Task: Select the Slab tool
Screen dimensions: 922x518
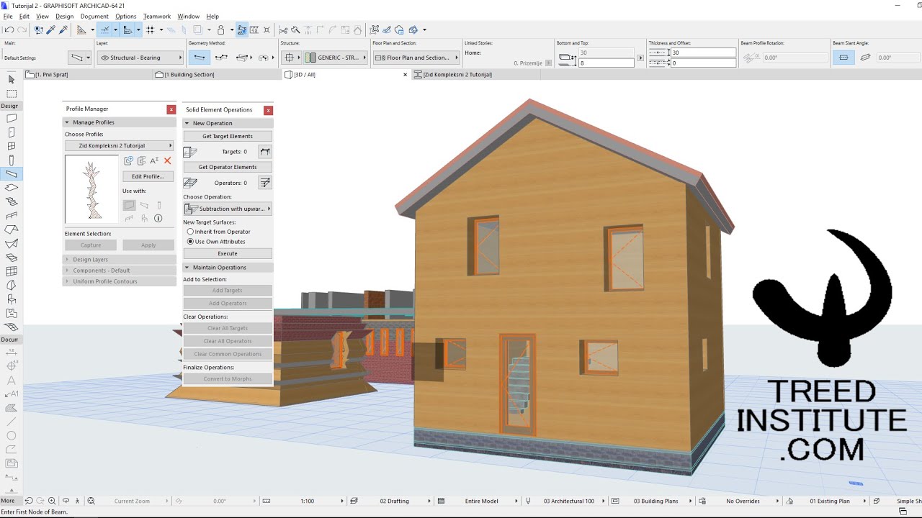Action: pos(12,188)
